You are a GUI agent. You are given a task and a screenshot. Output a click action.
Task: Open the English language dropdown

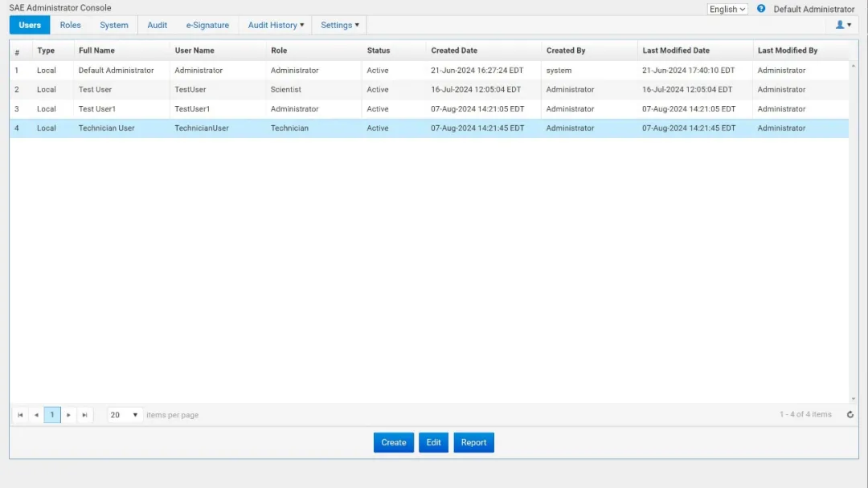pos(727,10)
